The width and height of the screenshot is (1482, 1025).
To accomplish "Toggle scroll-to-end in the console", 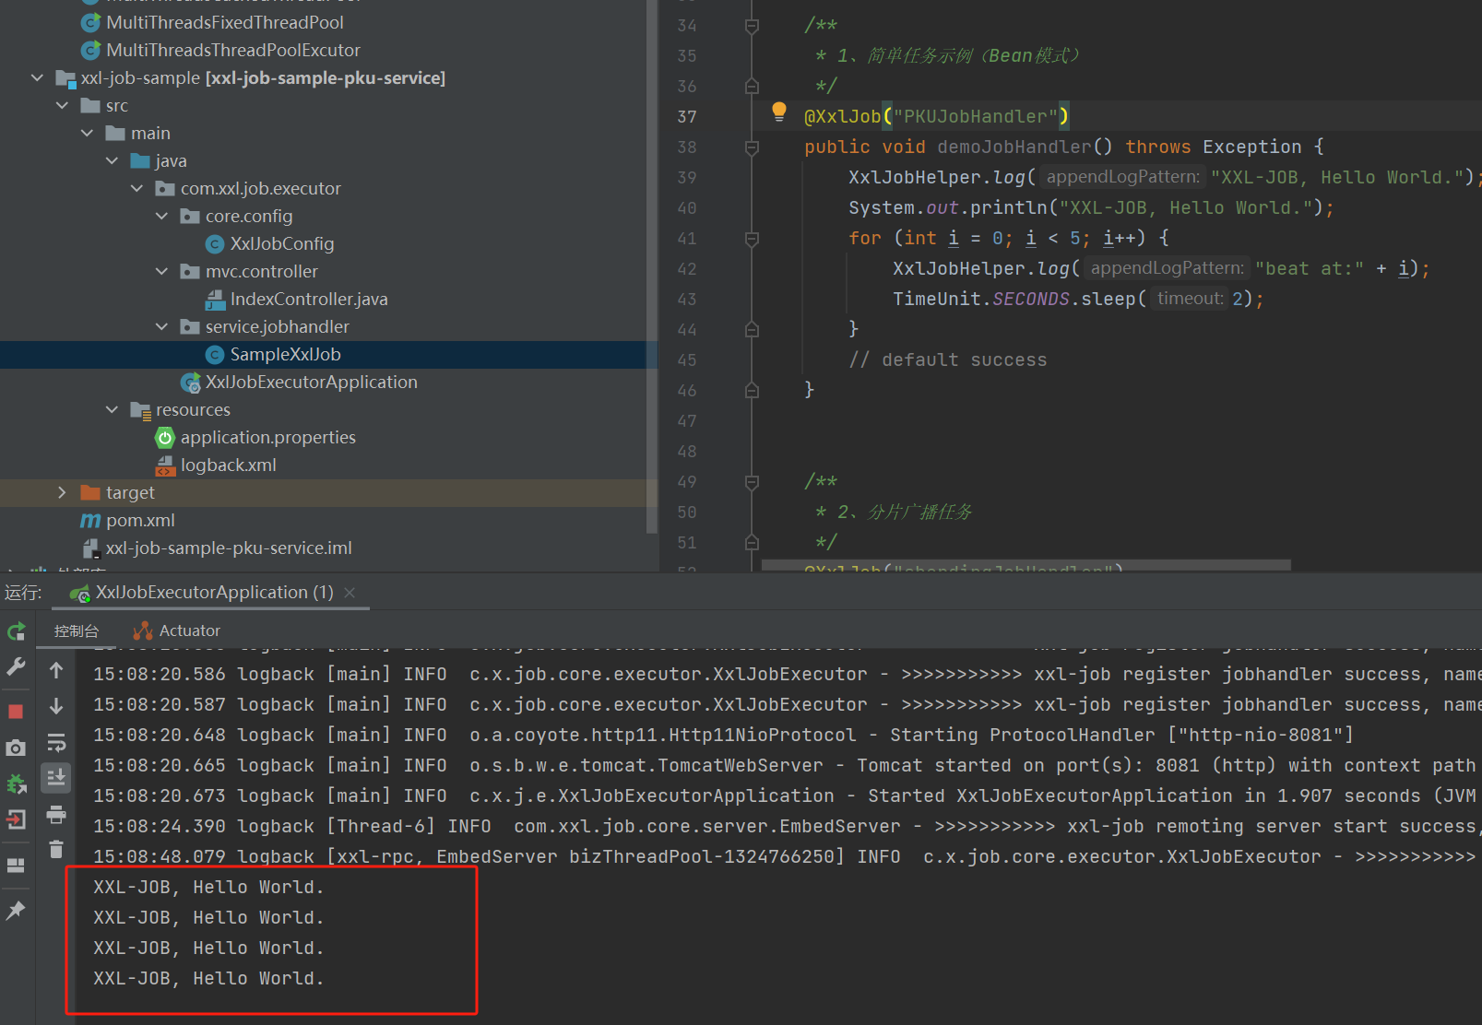I will [56, 778].
